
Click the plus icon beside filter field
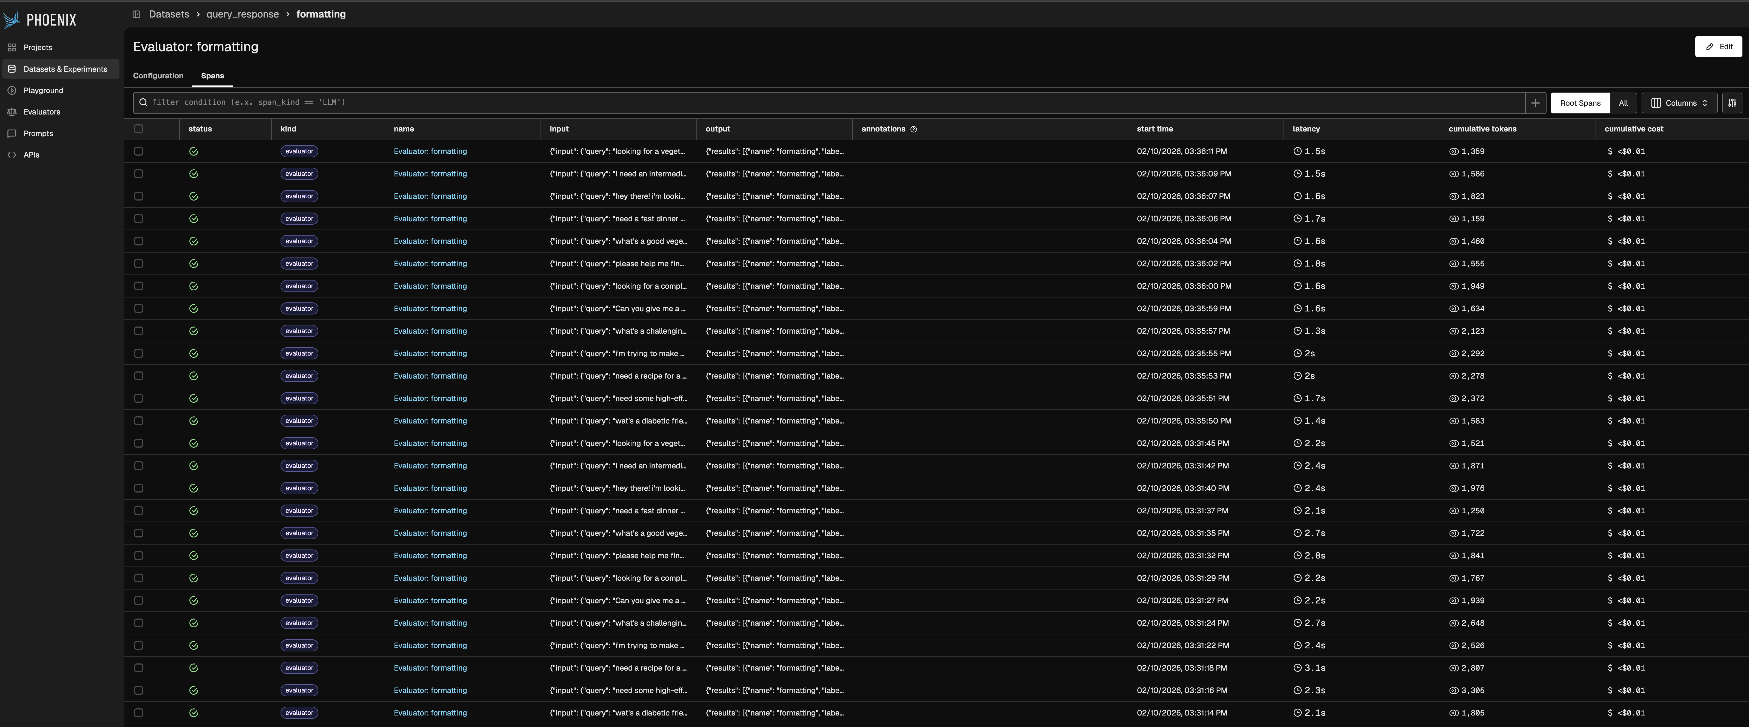pos(1535,103)
